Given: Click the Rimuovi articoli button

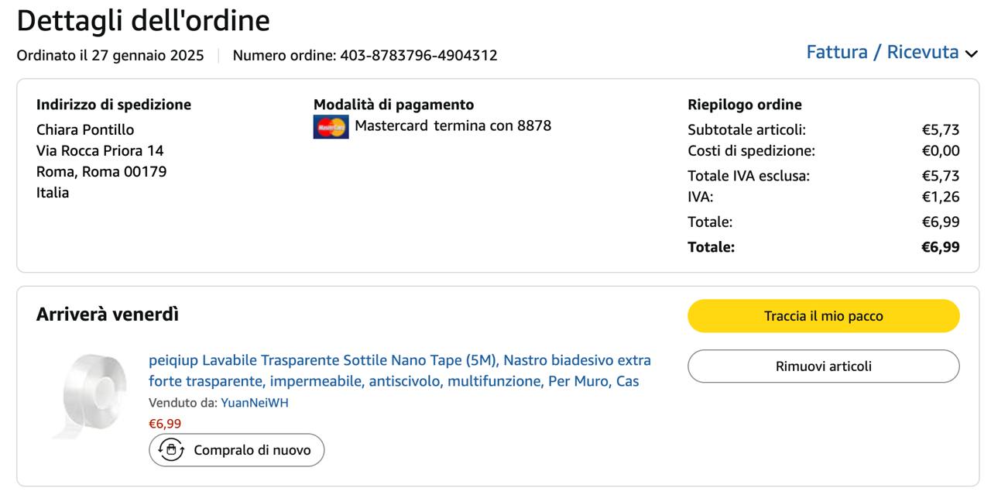Looking at the screenshot, I should pos(823,366).
